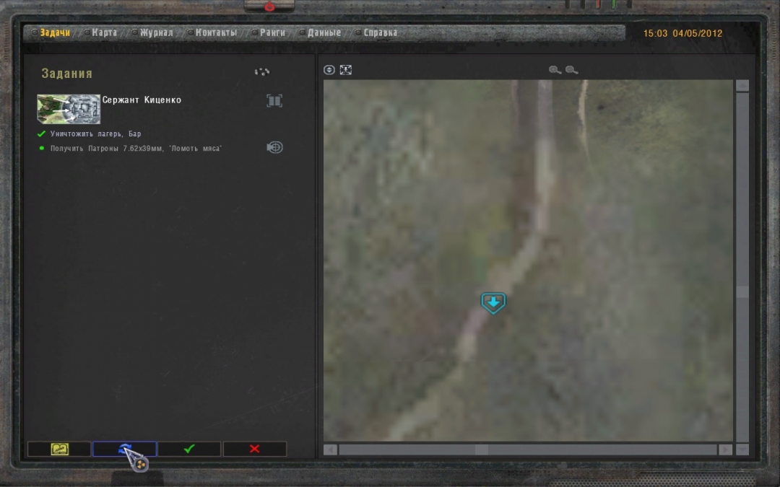Screen dimensions: 780x487
Task: Click the date and time readout 15:03 04/05/2012
Action: point(682,33)
